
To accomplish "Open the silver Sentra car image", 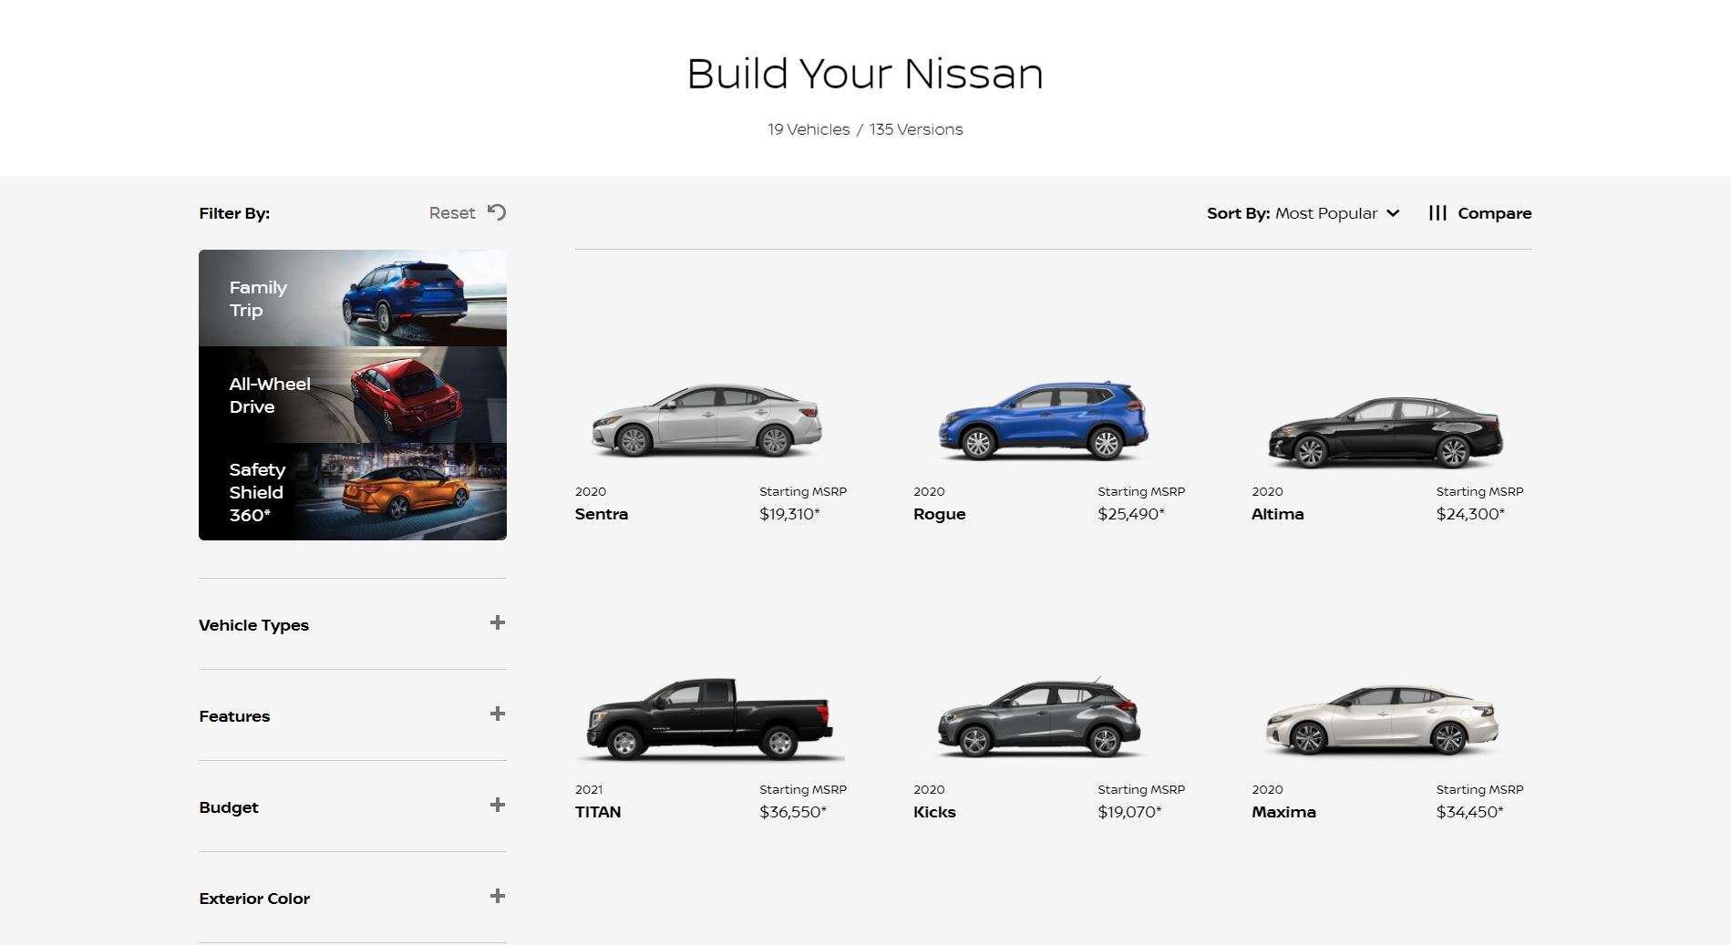I will coord(707,421).
